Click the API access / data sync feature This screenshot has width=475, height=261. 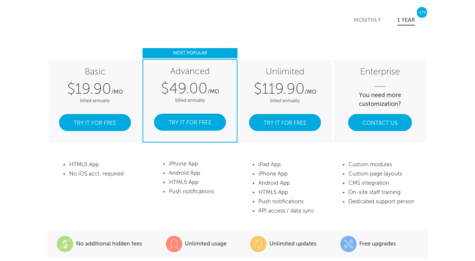(x=286, y=211)
